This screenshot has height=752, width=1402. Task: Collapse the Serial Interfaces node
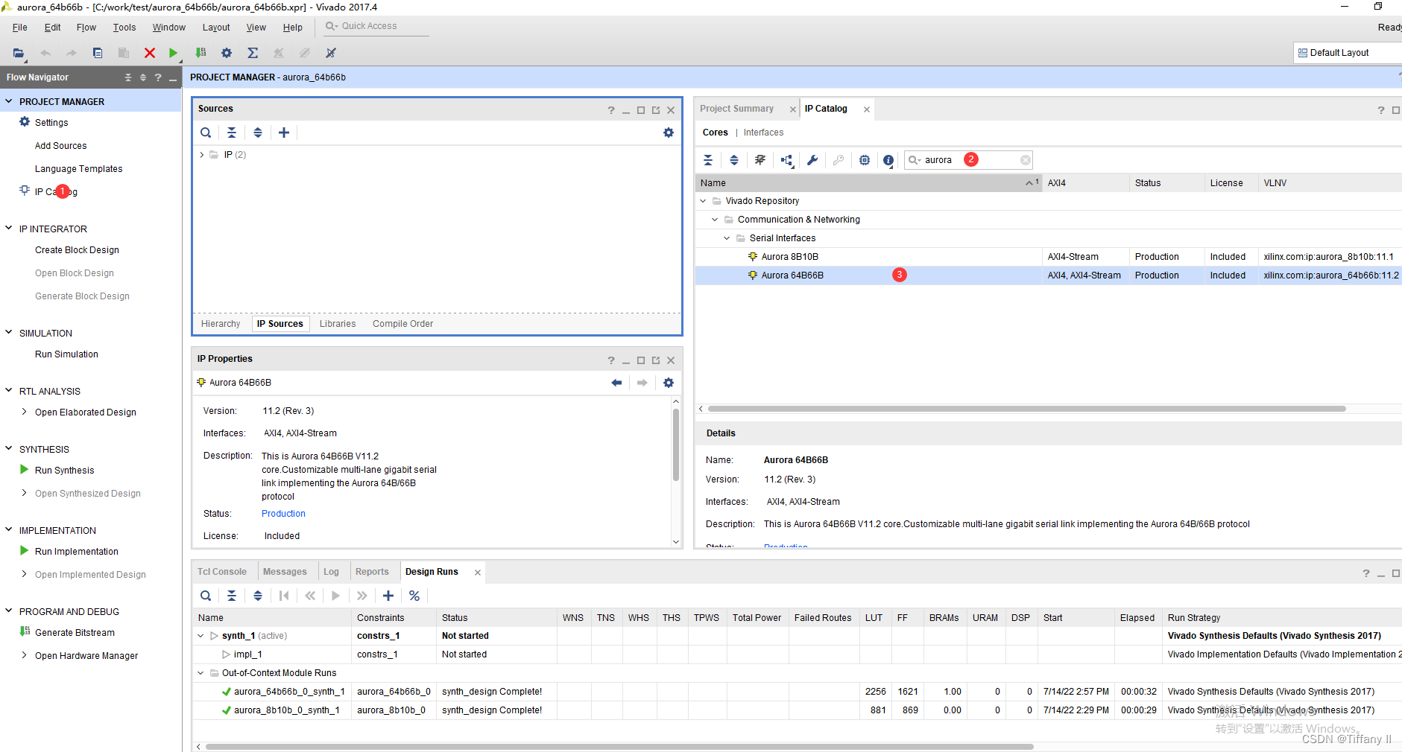pos(727,238)
